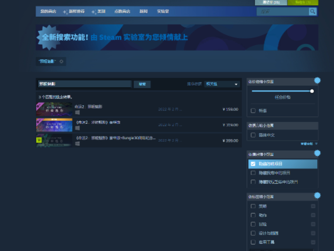
Task: Click the price range slider track
Action: pos(281,91)
